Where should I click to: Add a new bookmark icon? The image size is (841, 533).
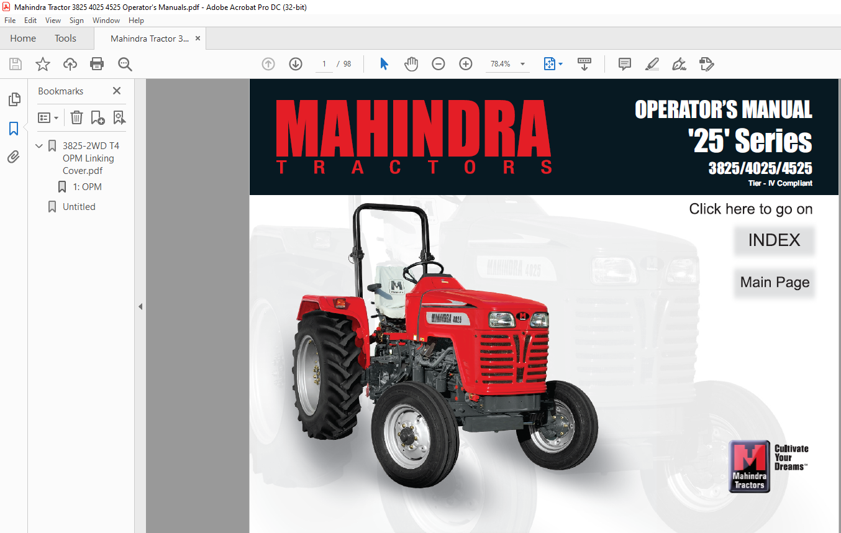pyautogui.click(x=98, y=117)
